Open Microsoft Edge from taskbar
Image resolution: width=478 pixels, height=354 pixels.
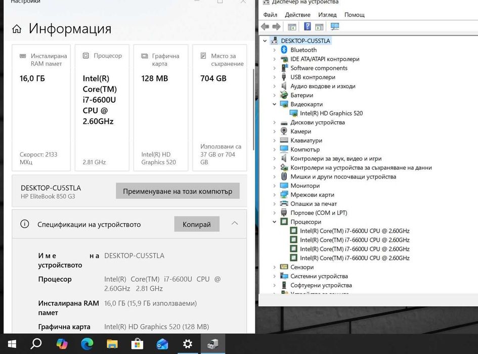click(87, 344)
